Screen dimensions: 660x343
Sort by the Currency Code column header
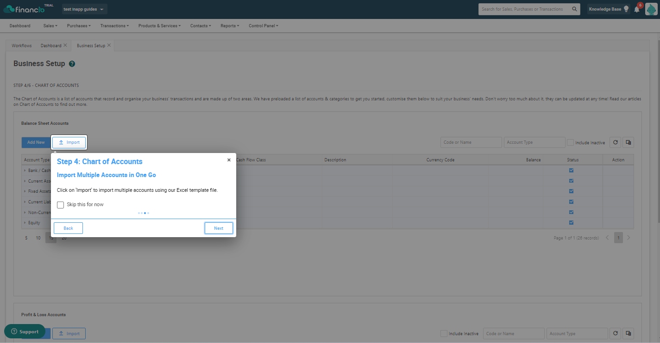tap(440, 160)
